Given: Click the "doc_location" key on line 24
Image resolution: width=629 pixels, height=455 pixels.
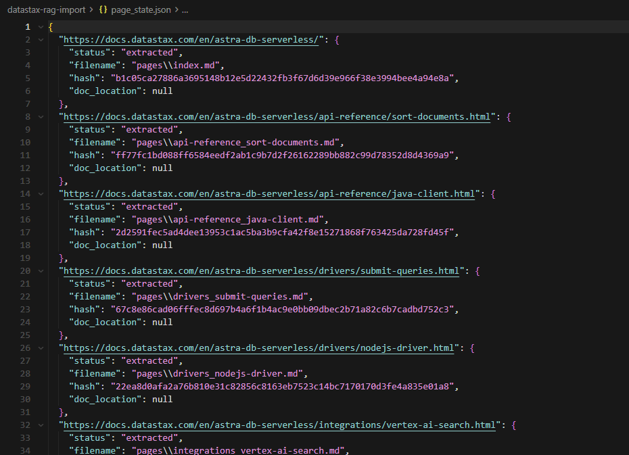Looking at the screenshot, I should tap(105, 322).
